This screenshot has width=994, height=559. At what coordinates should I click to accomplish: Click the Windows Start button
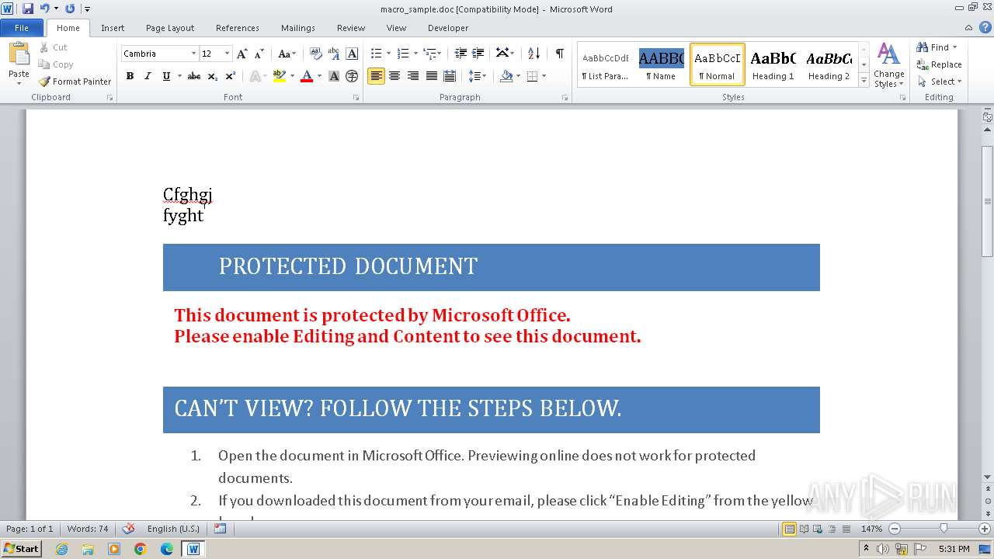click(21, 549)
